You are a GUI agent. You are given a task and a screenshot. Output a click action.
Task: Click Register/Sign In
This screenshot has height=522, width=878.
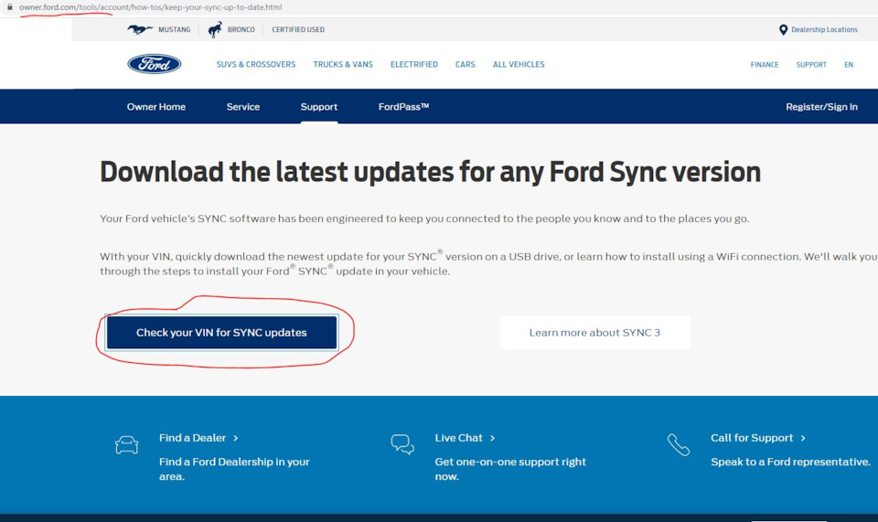pos(821,107)
